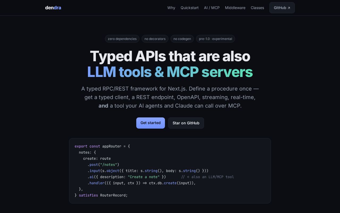Click the Star on GitHub button
Image resolution: width=340 pixels, height=213 pixels.
(x=186, y=123)
